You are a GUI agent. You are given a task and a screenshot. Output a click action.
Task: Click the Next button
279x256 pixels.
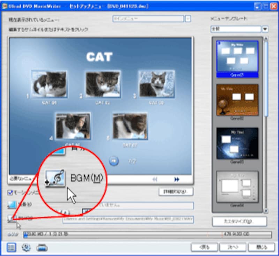point(232,247)
